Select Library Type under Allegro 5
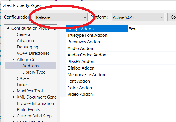Screen dimensions: 176x122 point(34,72)
